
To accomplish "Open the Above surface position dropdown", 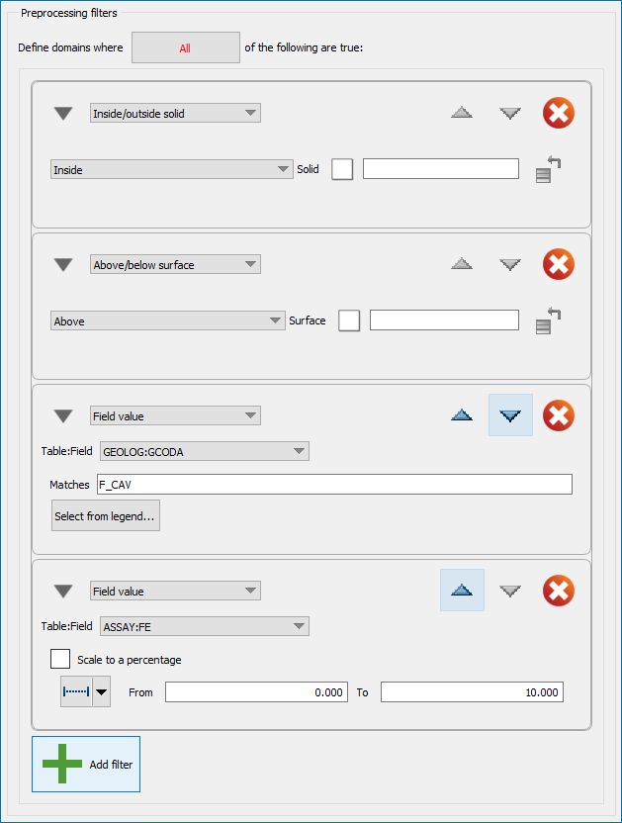I will click(168, 320).
